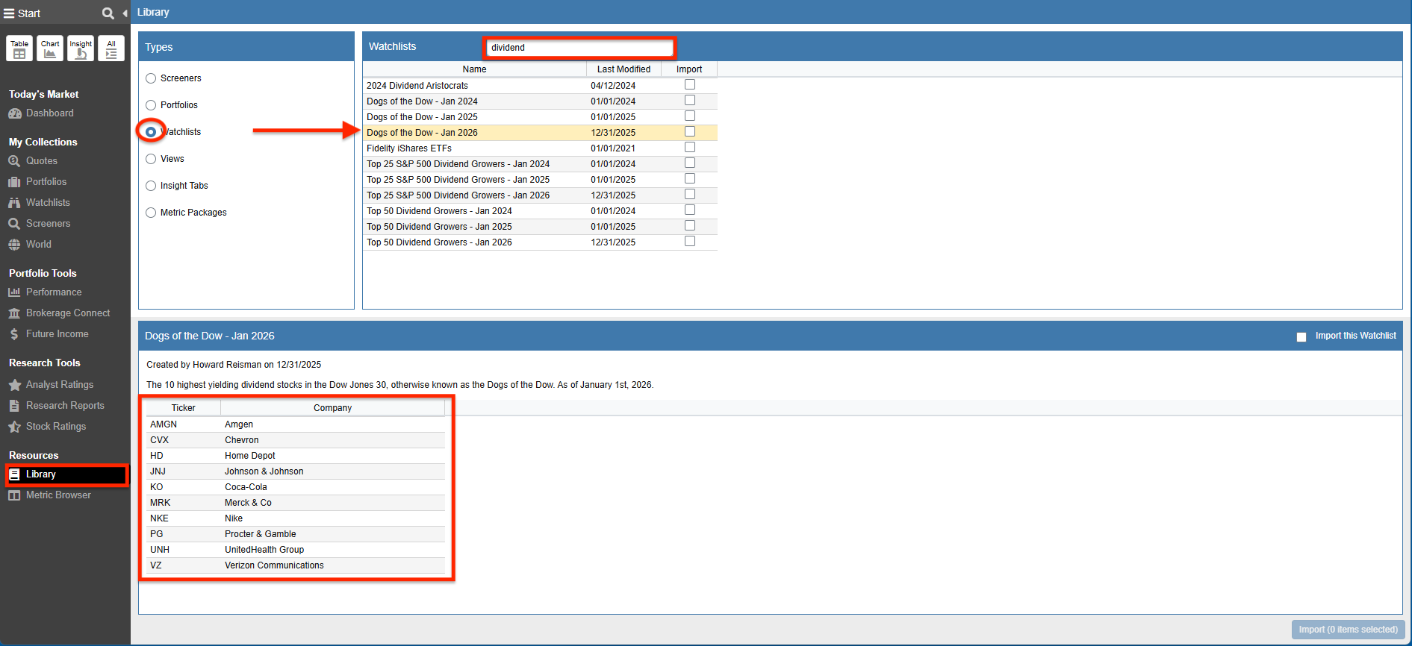Sort watchlists by the Name column header
1412x646 pixels.
[475, 69]
